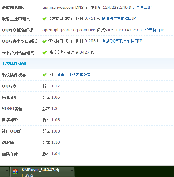Click 已取消 status under KMPlayer download
This screenshot has height=177, width=174.
click(27, 175)
